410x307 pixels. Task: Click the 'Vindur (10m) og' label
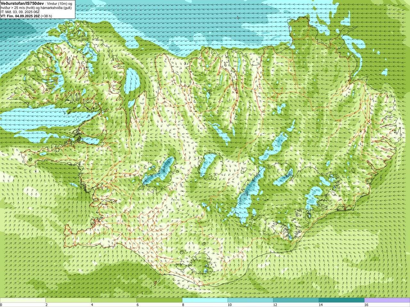[59, 3]
